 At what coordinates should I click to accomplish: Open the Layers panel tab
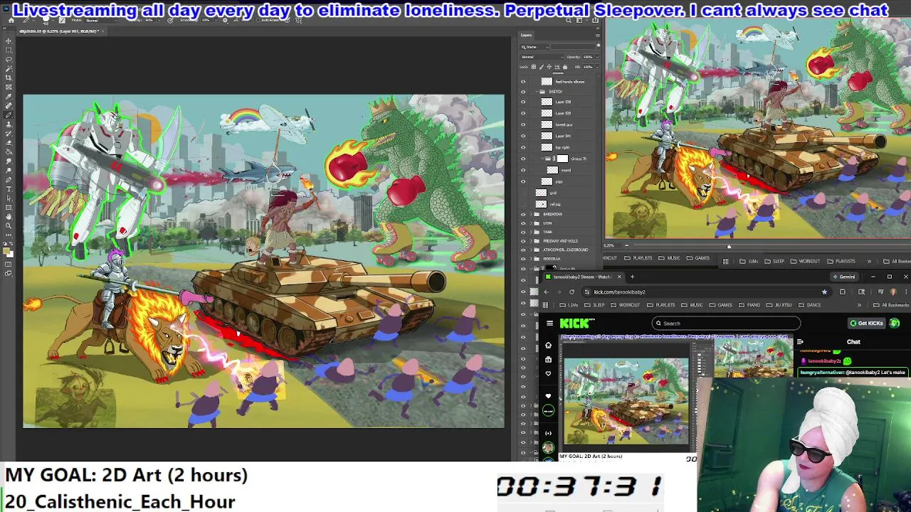(x=526, y=35)
